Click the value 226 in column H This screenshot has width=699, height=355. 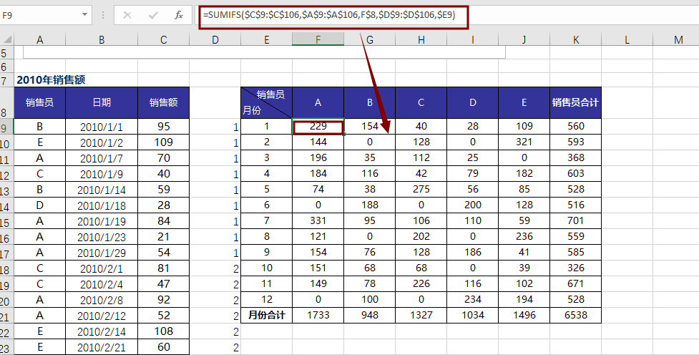(421, 283)
